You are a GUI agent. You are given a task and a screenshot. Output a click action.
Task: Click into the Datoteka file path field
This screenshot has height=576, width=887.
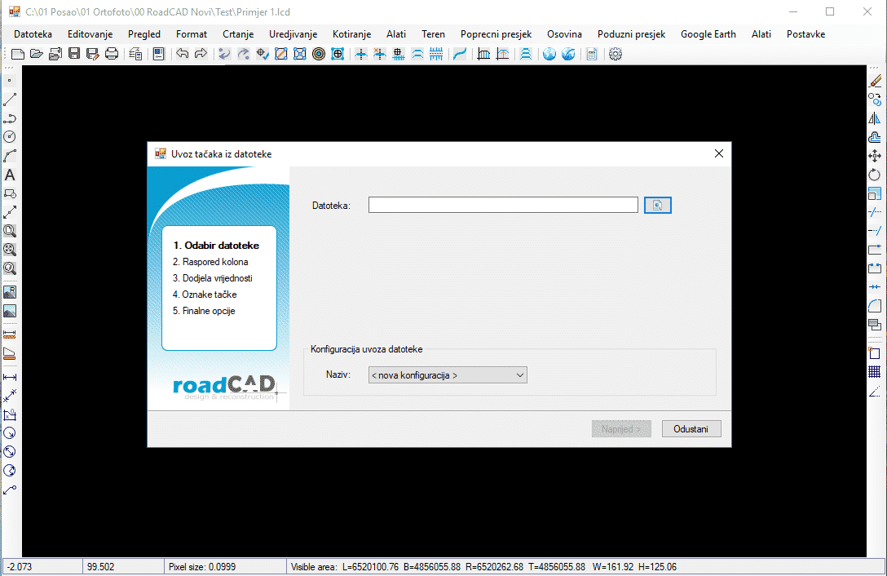502,205
